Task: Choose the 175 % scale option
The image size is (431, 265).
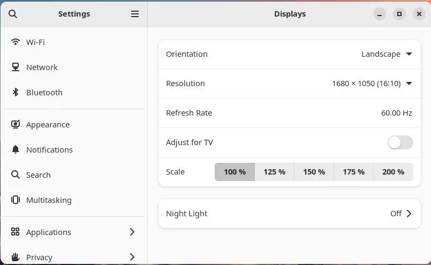Action: [353, 172]
